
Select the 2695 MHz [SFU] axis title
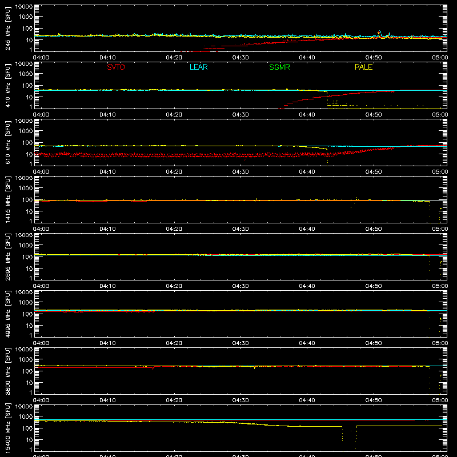7,256
